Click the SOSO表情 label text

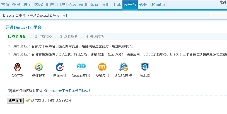coord(124,75)
